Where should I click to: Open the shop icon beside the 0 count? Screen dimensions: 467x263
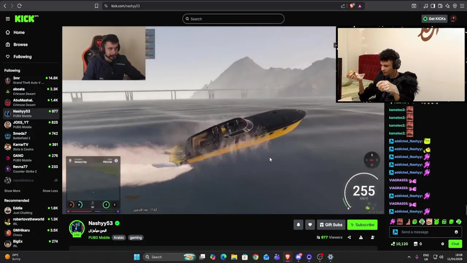(416, 244)
